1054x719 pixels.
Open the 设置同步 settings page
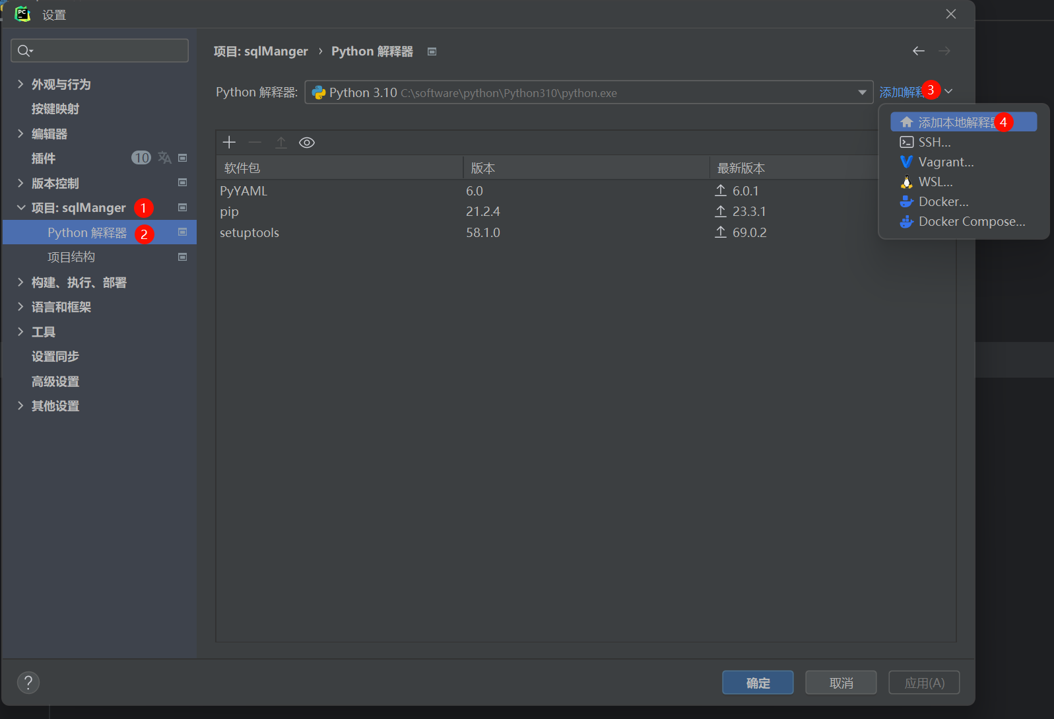[55, 357]
